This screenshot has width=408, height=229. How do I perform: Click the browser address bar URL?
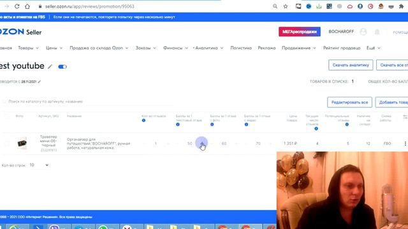(x=89, y=6)
